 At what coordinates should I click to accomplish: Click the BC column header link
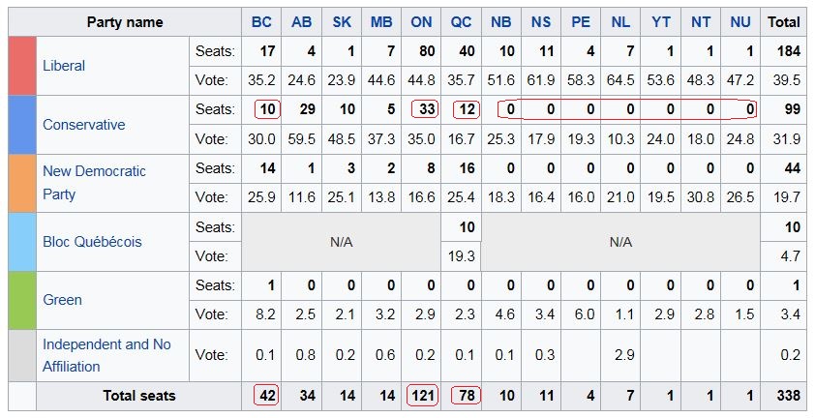pyautogui.click(x=261, y=22)
